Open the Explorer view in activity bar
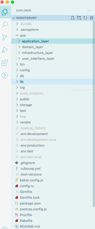The image size is (95, 229). click(x=5, y=12)
